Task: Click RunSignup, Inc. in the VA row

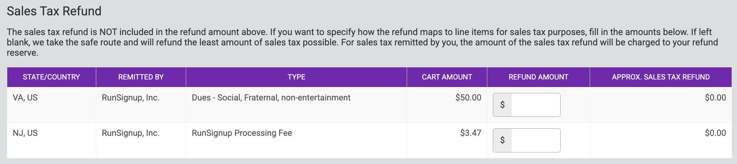Action: [x=131, y=98]
